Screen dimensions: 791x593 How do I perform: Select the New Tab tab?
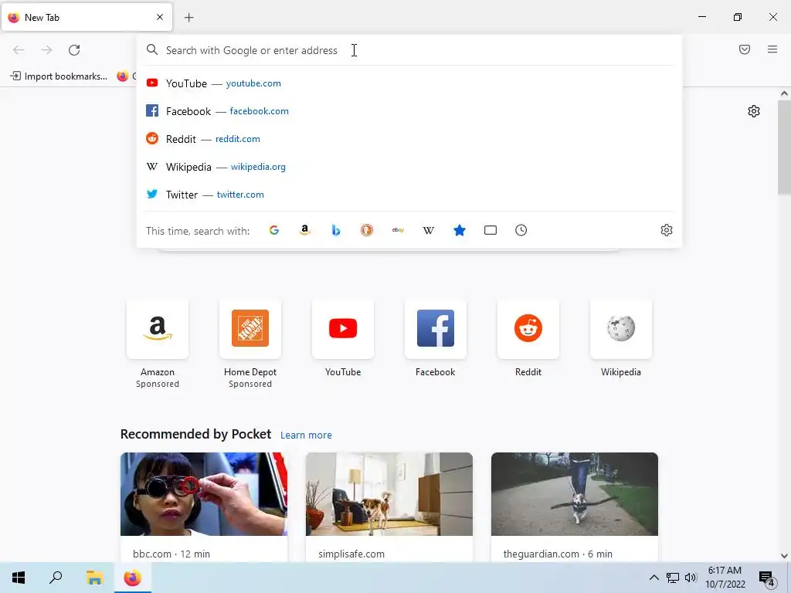point(87,18)
